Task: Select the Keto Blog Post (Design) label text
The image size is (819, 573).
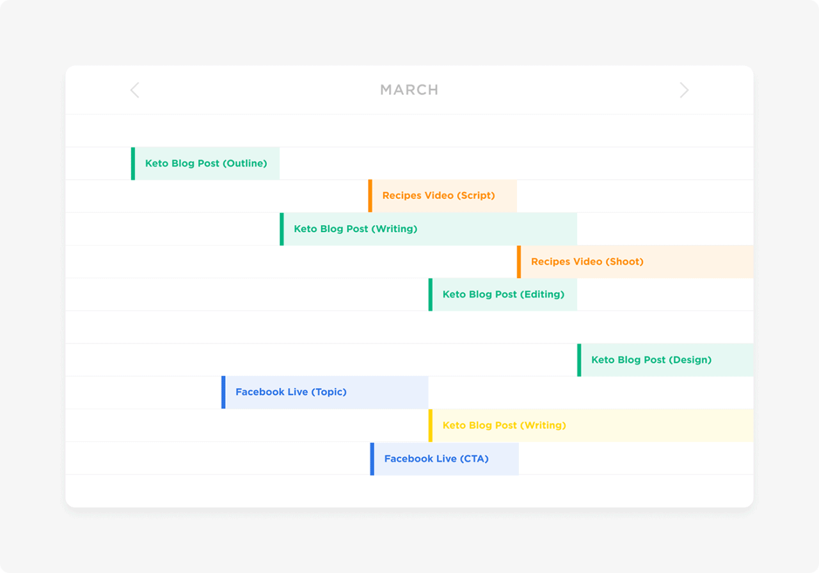Action: click(x=651, y=359)
